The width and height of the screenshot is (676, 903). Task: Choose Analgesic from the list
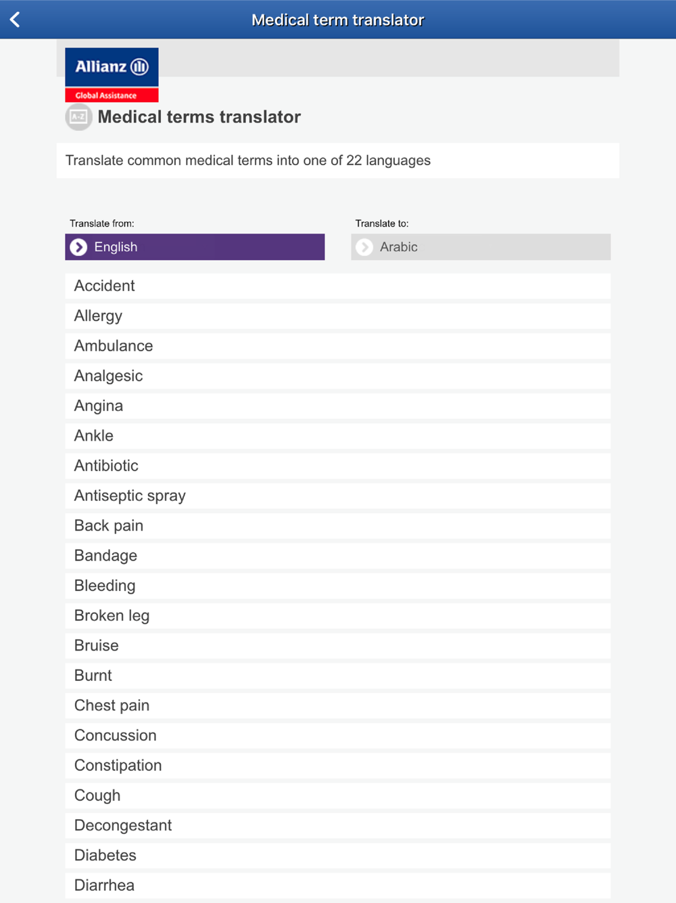pos(338,376)
